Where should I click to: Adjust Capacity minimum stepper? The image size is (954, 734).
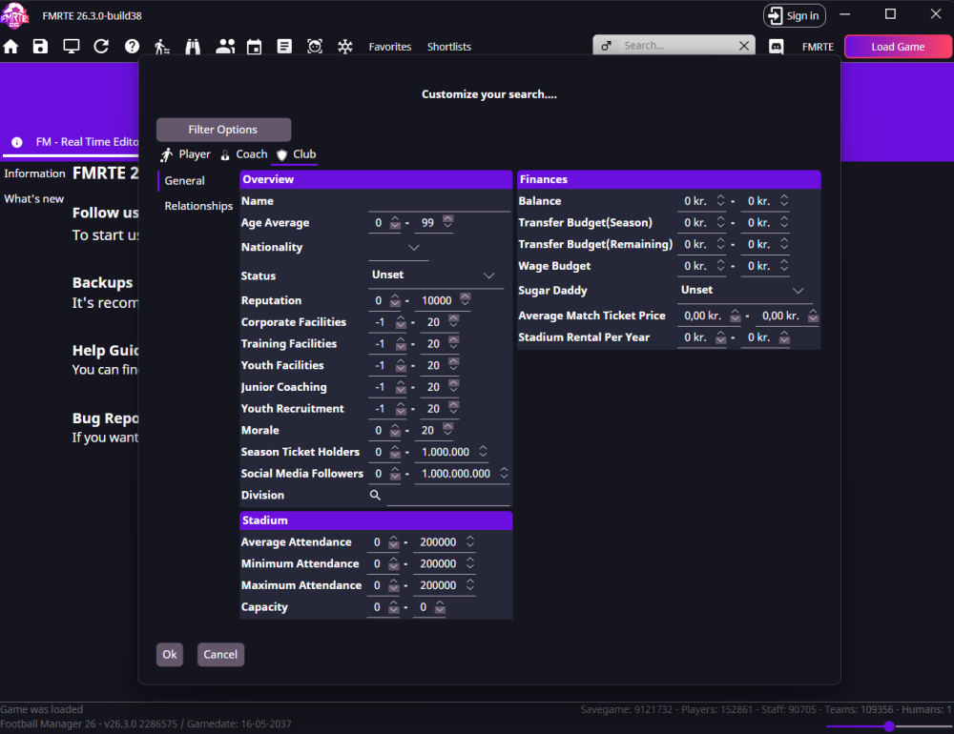click(394, 607)
